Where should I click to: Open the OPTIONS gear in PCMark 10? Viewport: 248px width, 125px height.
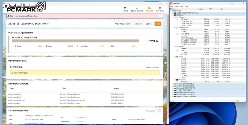[160, 9]
